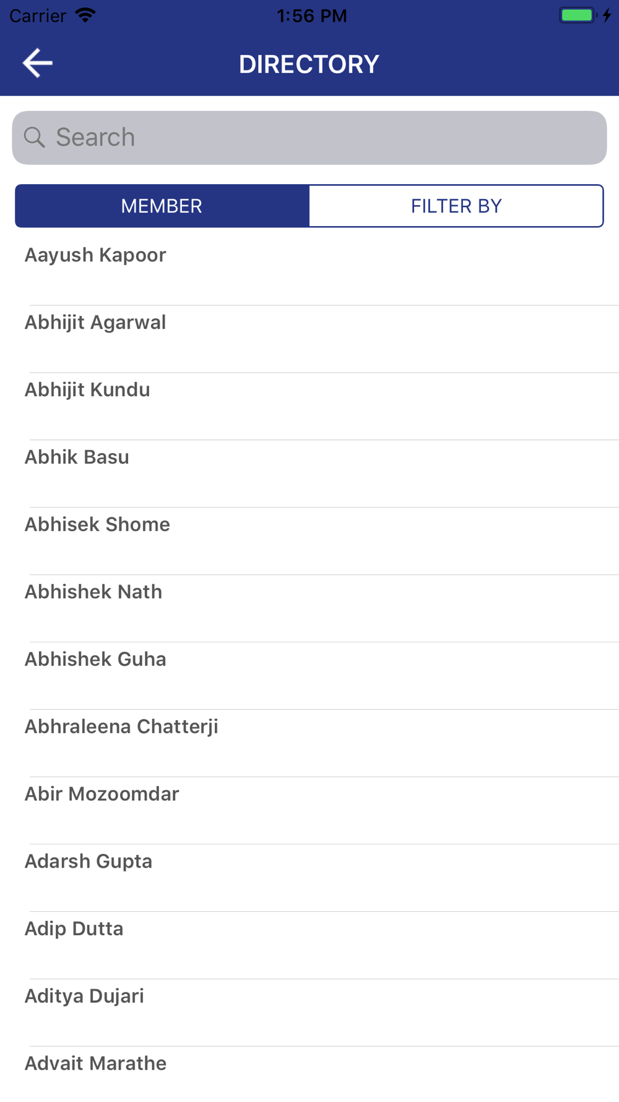Switch to the MEMBER tab
Viewport: 619px width, 1102px height.
pos(162,206)
